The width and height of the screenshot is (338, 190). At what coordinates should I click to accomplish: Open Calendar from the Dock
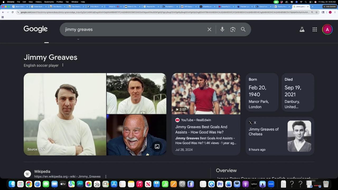coord(97,184)
